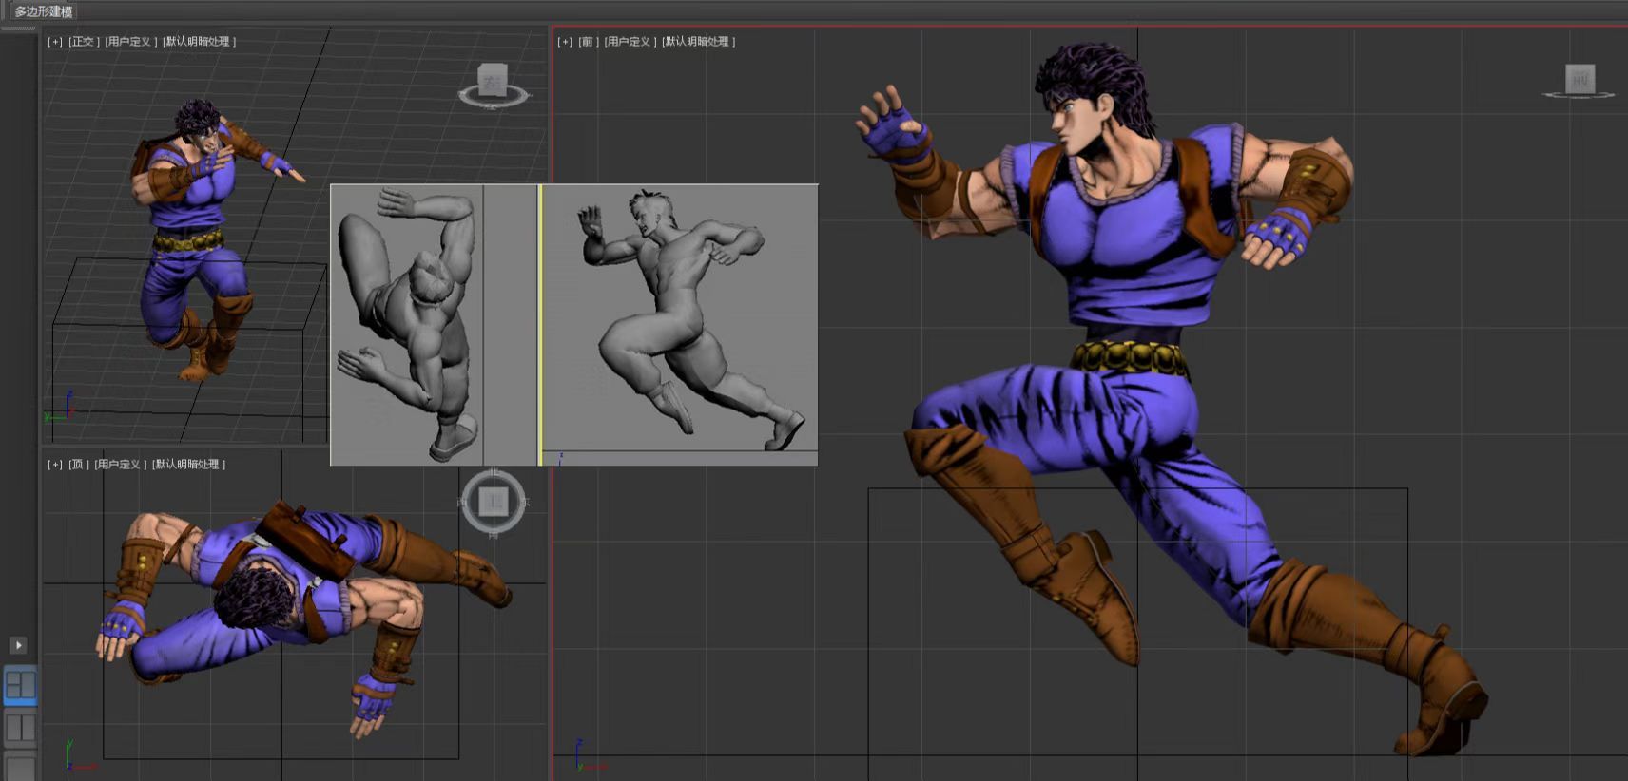Open the 多边形建模 ribbon tab

click(44, 11)
